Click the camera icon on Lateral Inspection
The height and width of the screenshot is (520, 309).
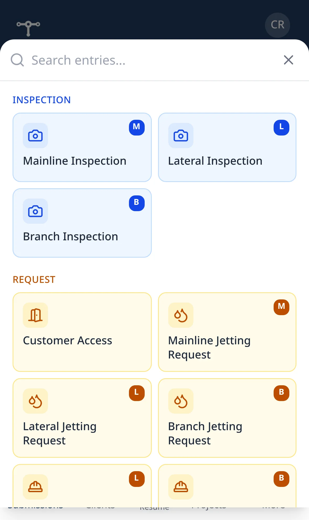click(181, 136)
